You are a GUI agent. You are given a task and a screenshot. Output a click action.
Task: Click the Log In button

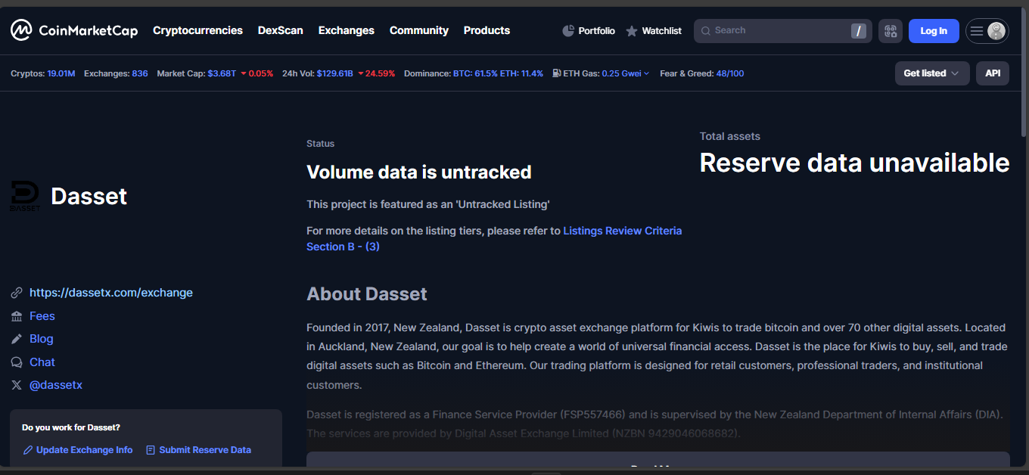[934, 31]
